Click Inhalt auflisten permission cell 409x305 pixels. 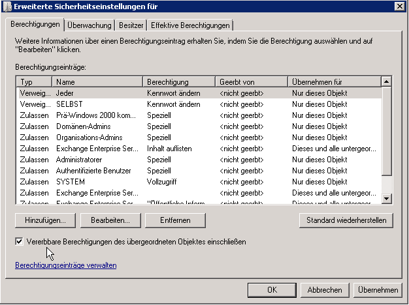[169, 149]
